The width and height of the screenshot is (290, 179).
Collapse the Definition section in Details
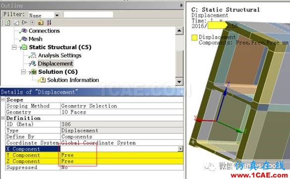(3, 118)
